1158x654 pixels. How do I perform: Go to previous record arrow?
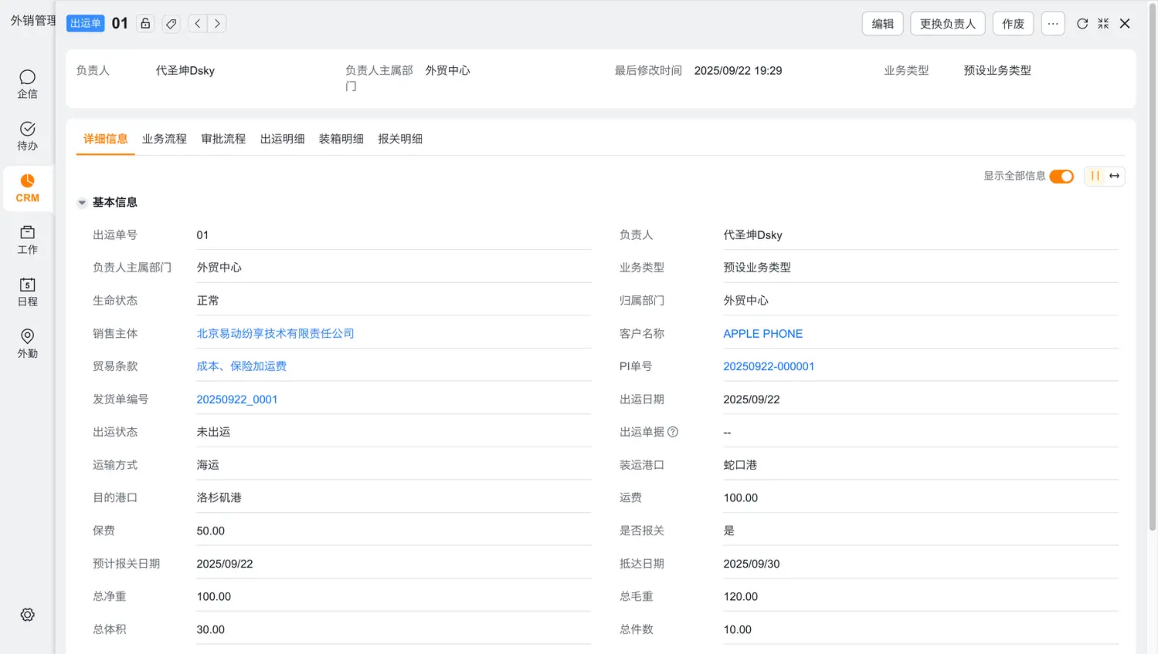[197, 23]
